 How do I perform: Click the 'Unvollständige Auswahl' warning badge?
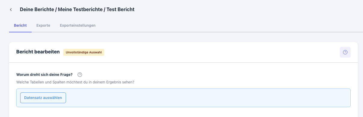(x=84, y=52)
